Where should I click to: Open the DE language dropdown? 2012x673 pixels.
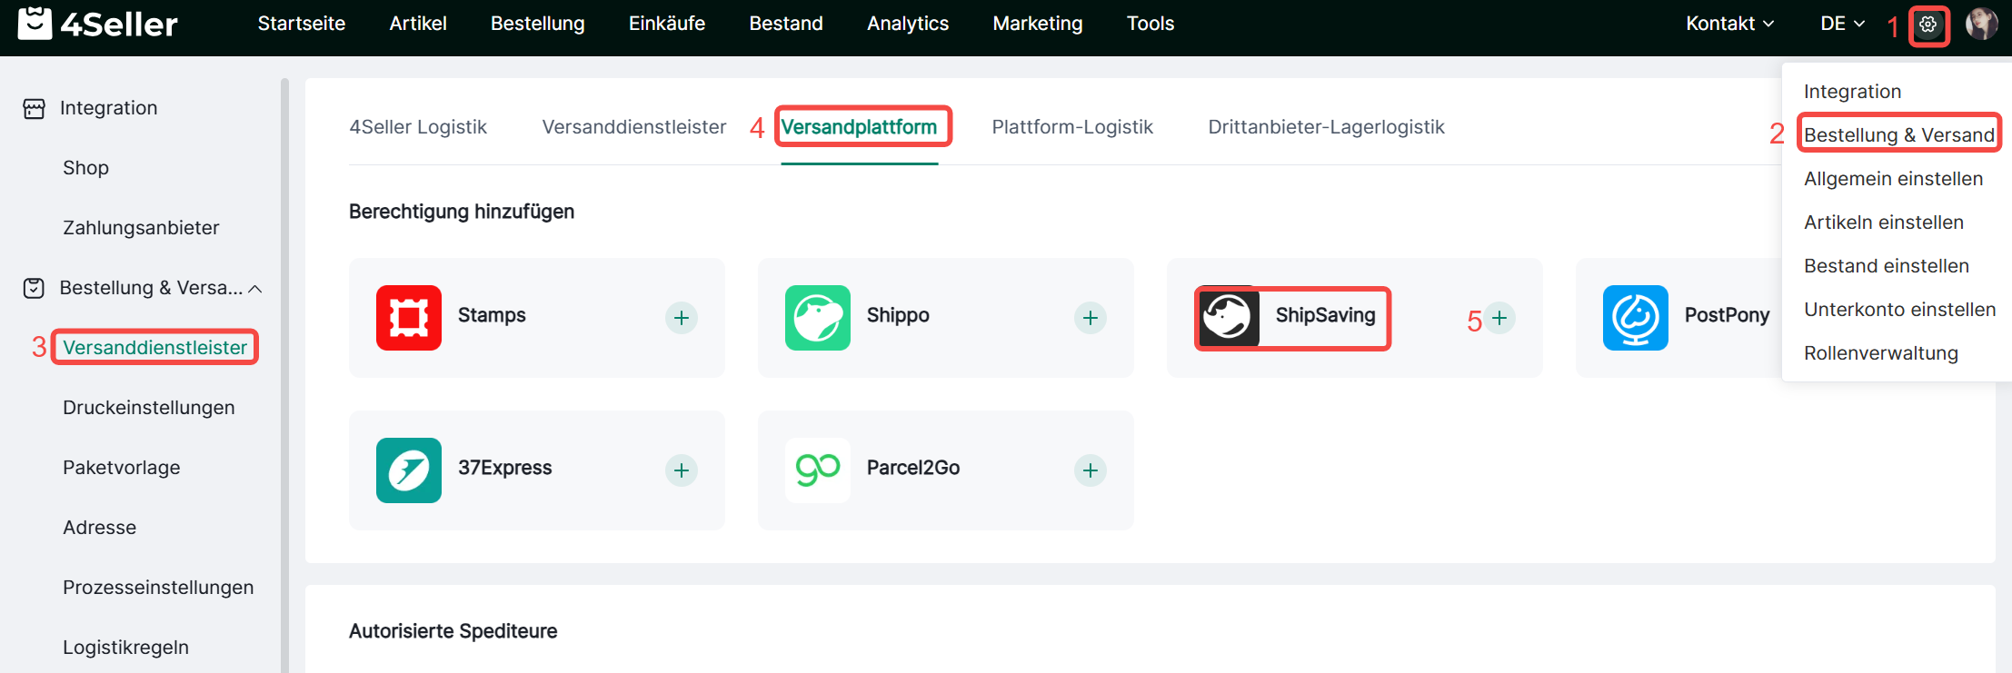point(1842,24)
